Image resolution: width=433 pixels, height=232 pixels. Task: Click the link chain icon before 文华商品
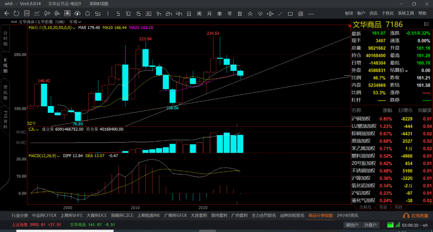pos(14,22)
